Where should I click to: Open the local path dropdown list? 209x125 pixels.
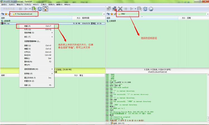pos(104,14)
